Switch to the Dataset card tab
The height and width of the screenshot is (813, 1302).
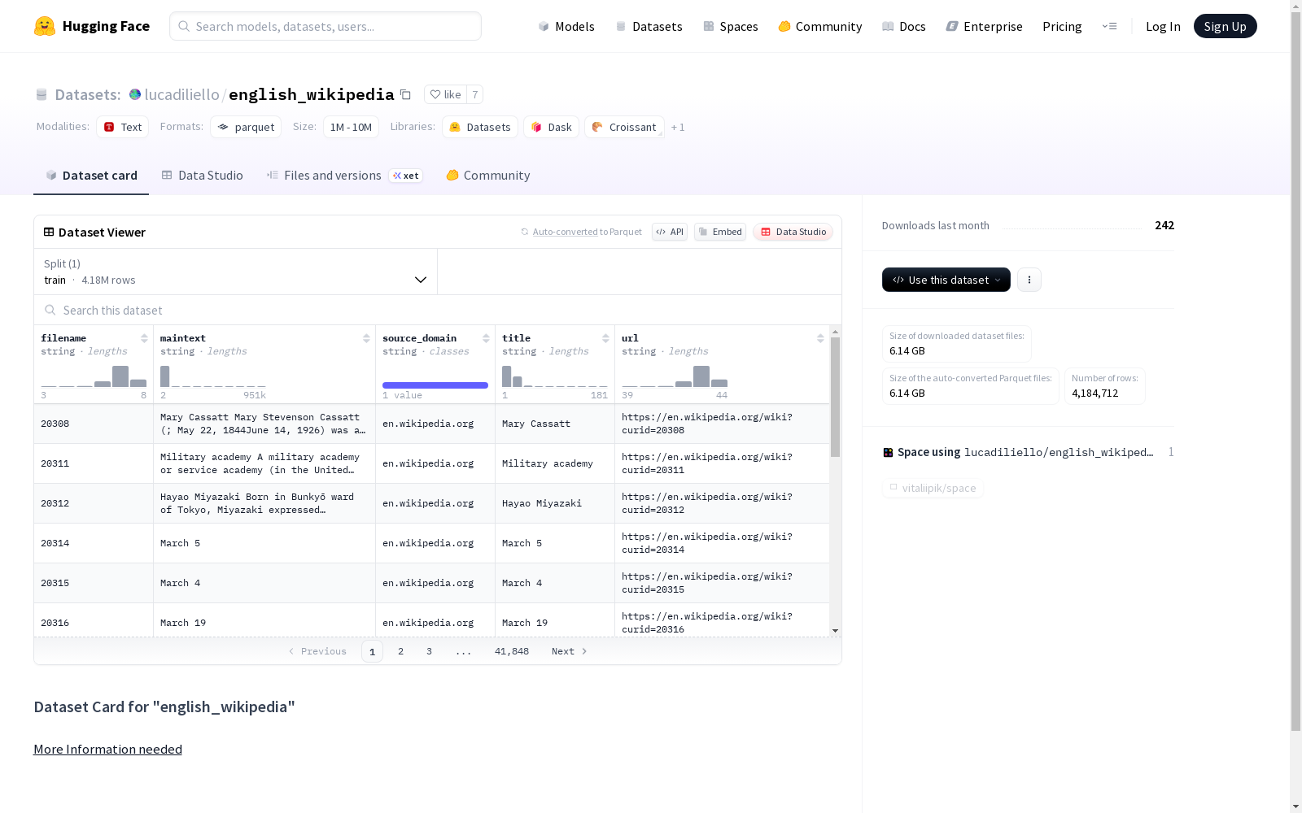[91, 176]
